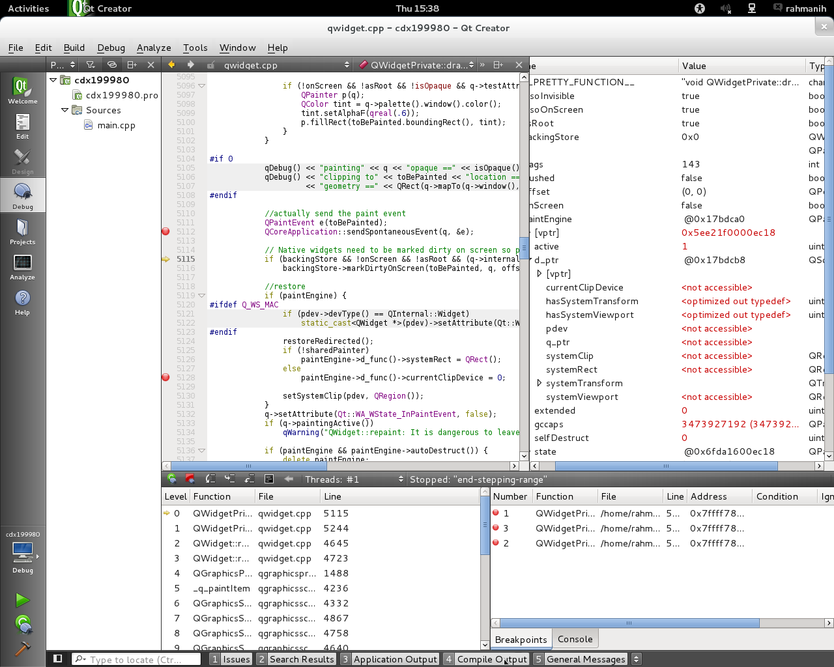Collapse the cdx199980 project tree
Screen dimensions: 834x667
[x=53, y=79]
